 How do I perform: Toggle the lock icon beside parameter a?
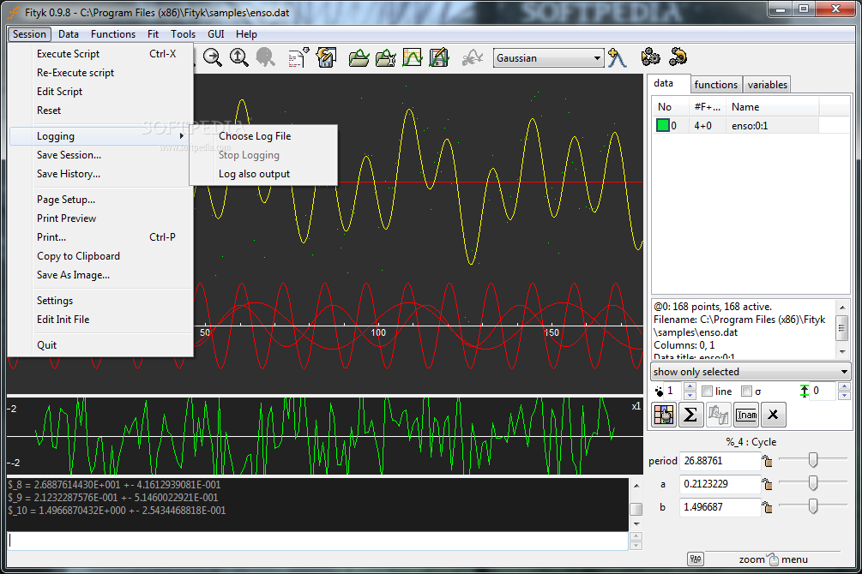click(767, 484)
